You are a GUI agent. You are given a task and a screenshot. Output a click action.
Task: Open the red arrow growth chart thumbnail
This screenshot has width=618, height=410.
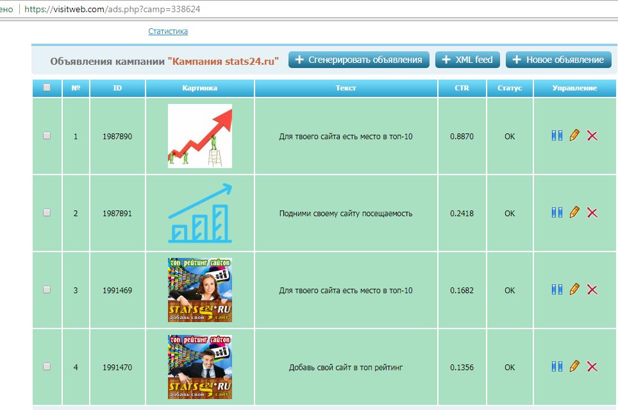pyautogui.click(x=199, y=136)
